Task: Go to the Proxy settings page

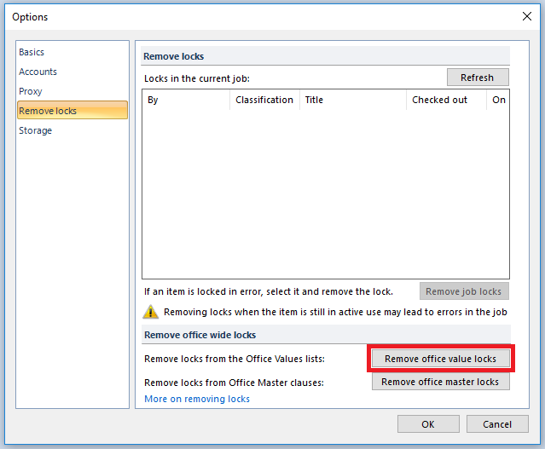Action: [30, 91]
